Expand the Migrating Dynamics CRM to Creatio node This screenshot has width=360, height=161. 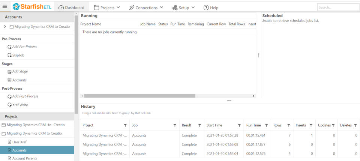tap(5, 27)
